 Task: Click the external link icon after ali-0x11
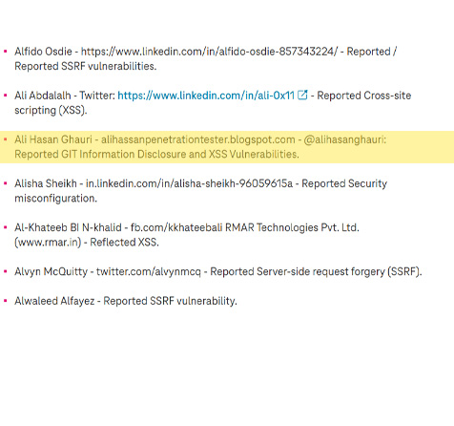pos(302,95)
